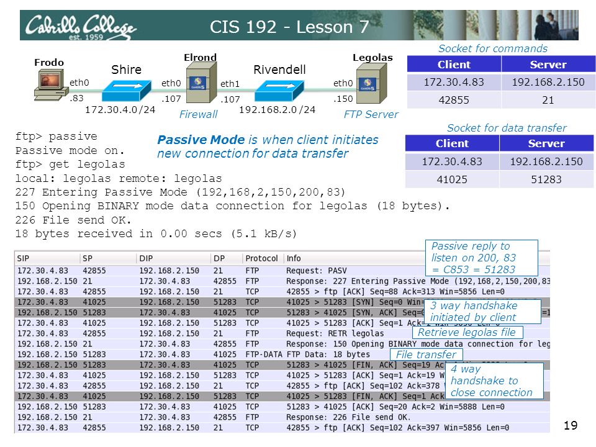Select packet row with Seq=20 Ack=2 Win=5888
This screenshot has width=596, height=447.
(282, 407)
